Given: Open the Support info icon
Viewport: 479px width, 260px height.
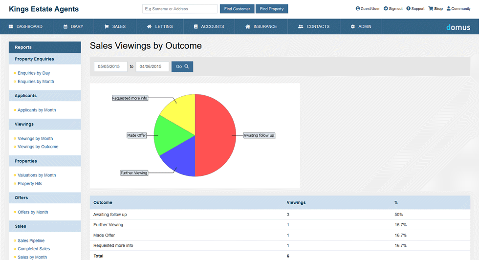Looking at the screenshot, I should pos(408,9).
